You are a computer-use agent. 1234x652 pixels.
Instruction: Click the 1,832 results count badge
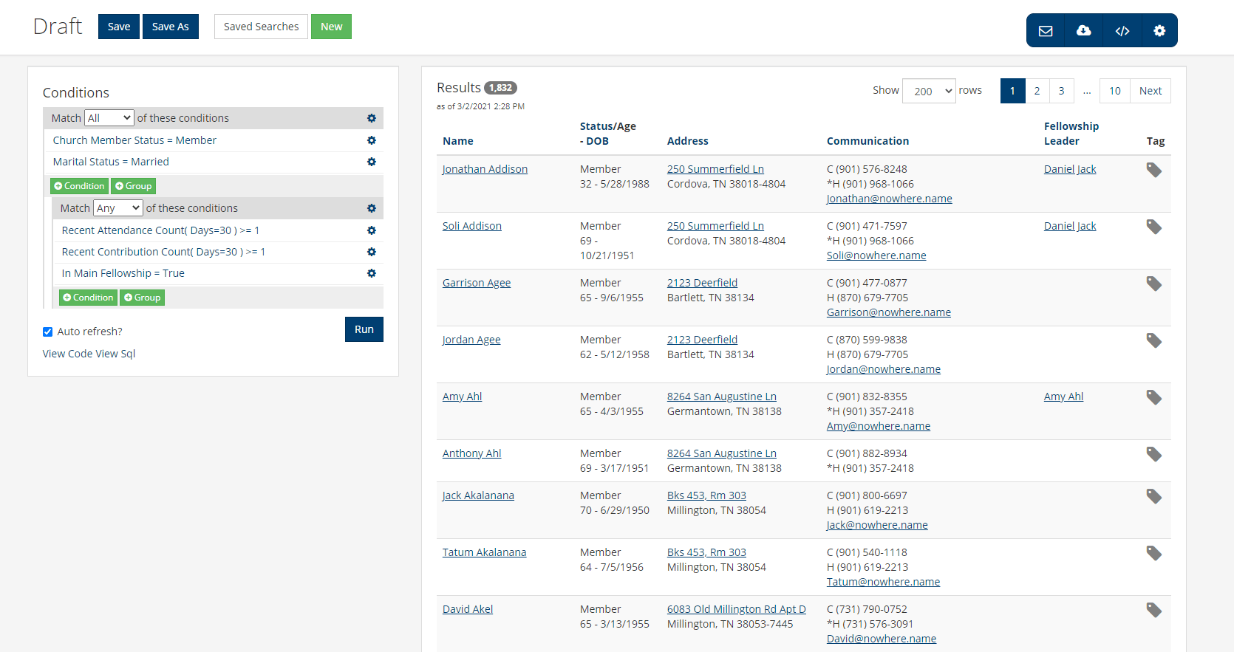coord(500,88)
